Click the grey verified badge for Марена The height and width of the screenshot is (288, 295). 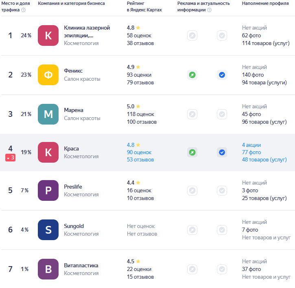222,114
